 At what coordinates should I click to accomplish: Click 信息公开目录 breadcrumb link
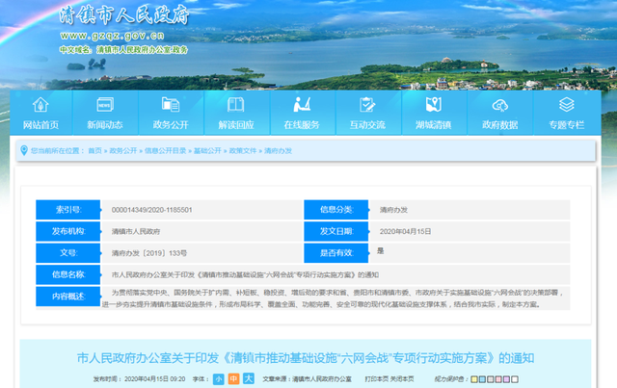click(165, 151)
